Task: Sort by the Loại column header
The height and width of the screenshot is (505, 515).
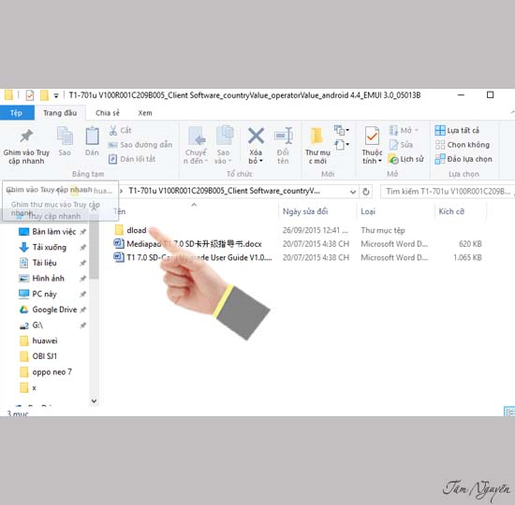Action: (x=368, y=211)
